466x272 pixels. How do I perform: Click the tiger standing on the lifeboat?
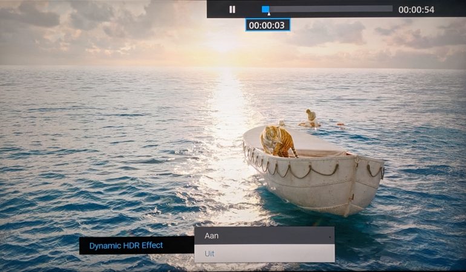(x=278, y=140)
